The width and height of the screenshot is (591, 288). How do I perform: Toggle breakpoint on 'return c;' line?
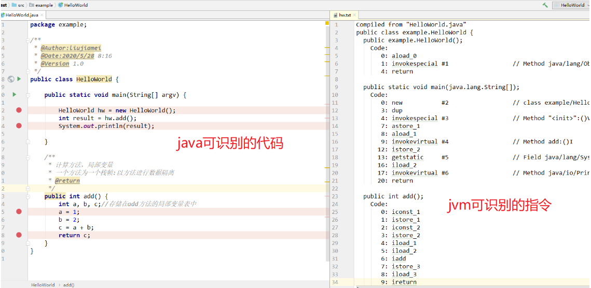(x=19, y=235)
